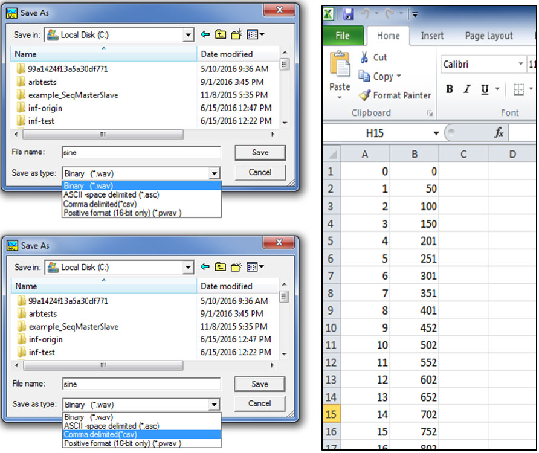Toggle Italic formatting
This screenshot has height=453, width=539.
tap(466, 89)
